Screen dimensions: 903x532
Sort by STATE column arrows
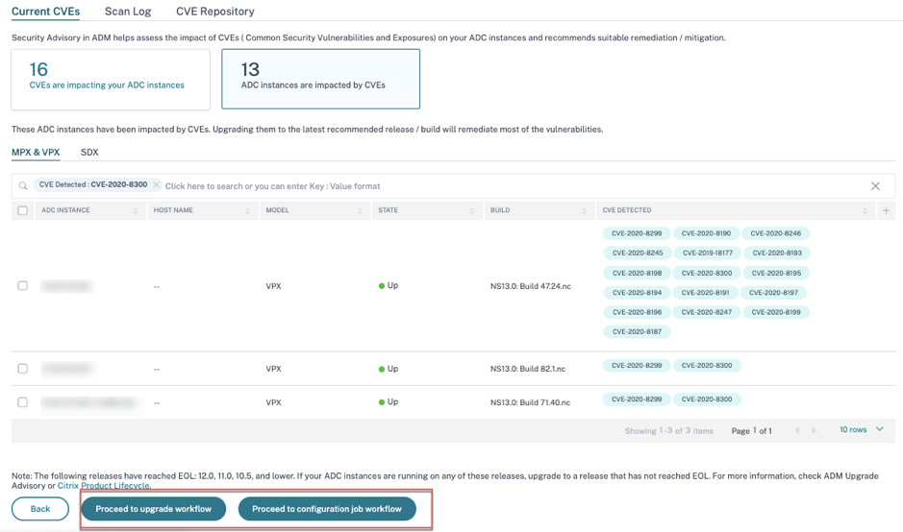[x=471, y=210]
